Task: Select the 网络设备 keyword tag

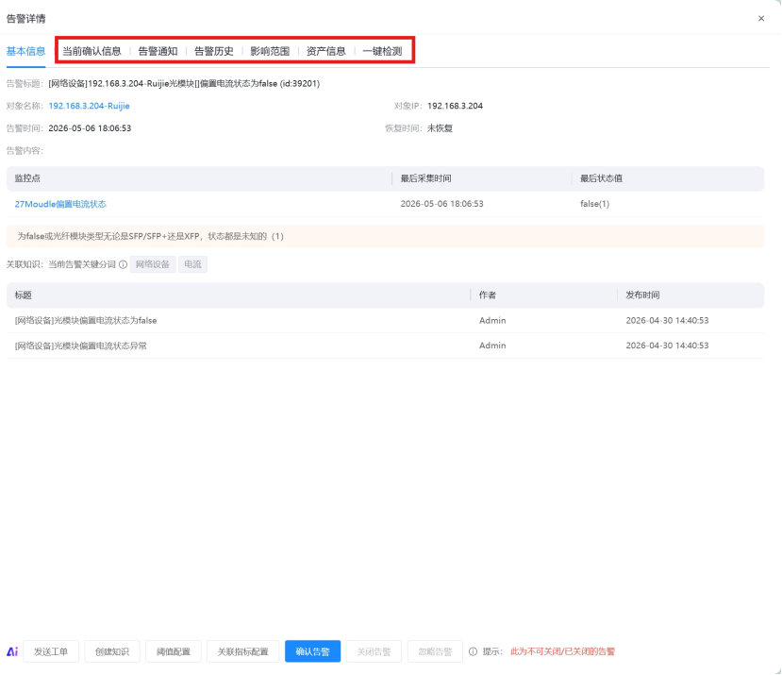Action: pyautogui.click(x=153, y=264)
